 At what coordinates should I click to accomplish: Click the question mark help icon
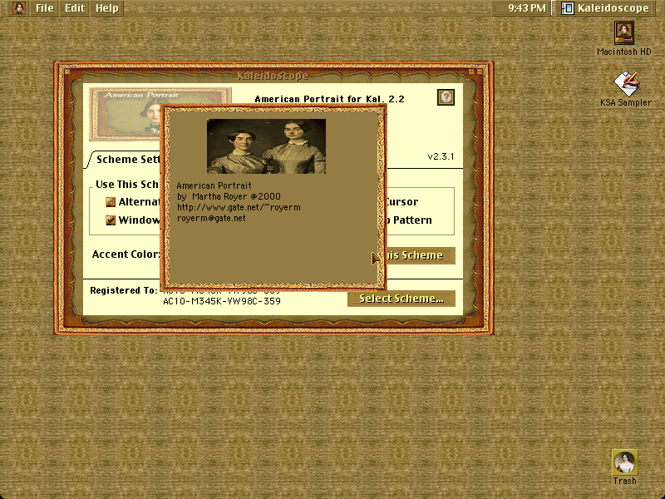[446, 97]
